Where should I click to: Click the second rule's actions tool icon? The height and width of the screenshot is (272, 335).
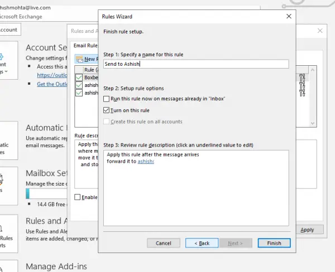(x=302, y=85)
